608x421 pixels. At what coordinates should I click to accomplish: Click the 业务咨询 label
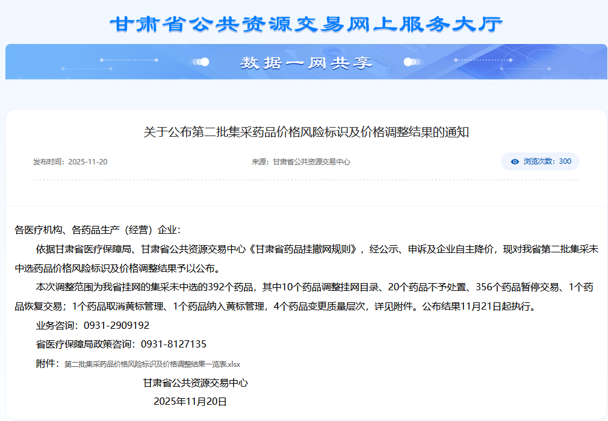[x=57, y=325]
